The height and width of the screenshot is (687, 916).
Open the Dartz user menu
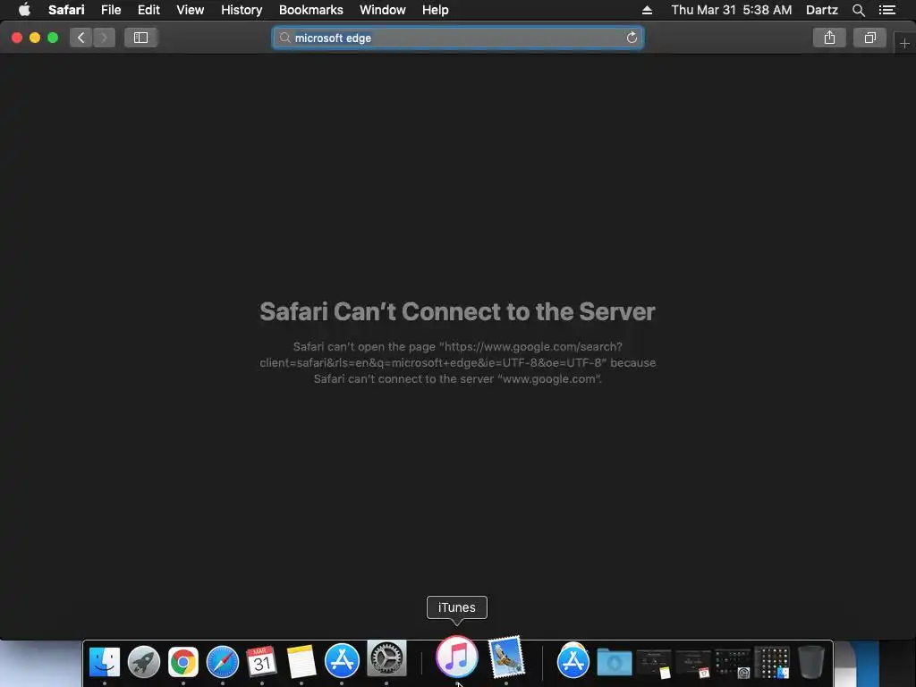[822, 10]
